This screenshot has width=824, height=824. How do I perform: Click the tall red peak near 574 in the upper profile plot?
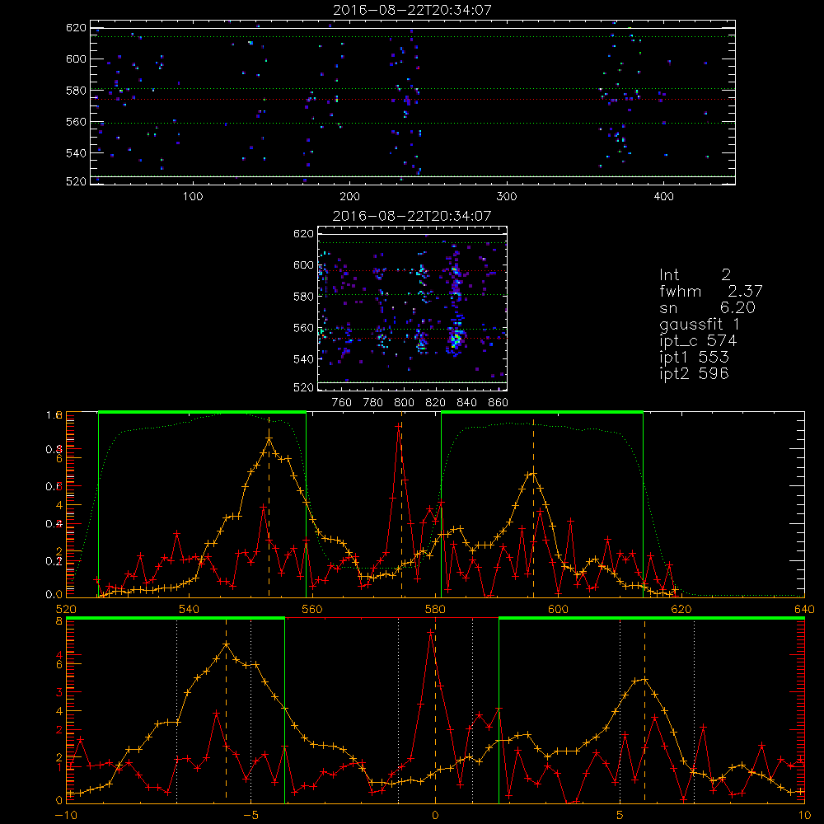(399, 427)
